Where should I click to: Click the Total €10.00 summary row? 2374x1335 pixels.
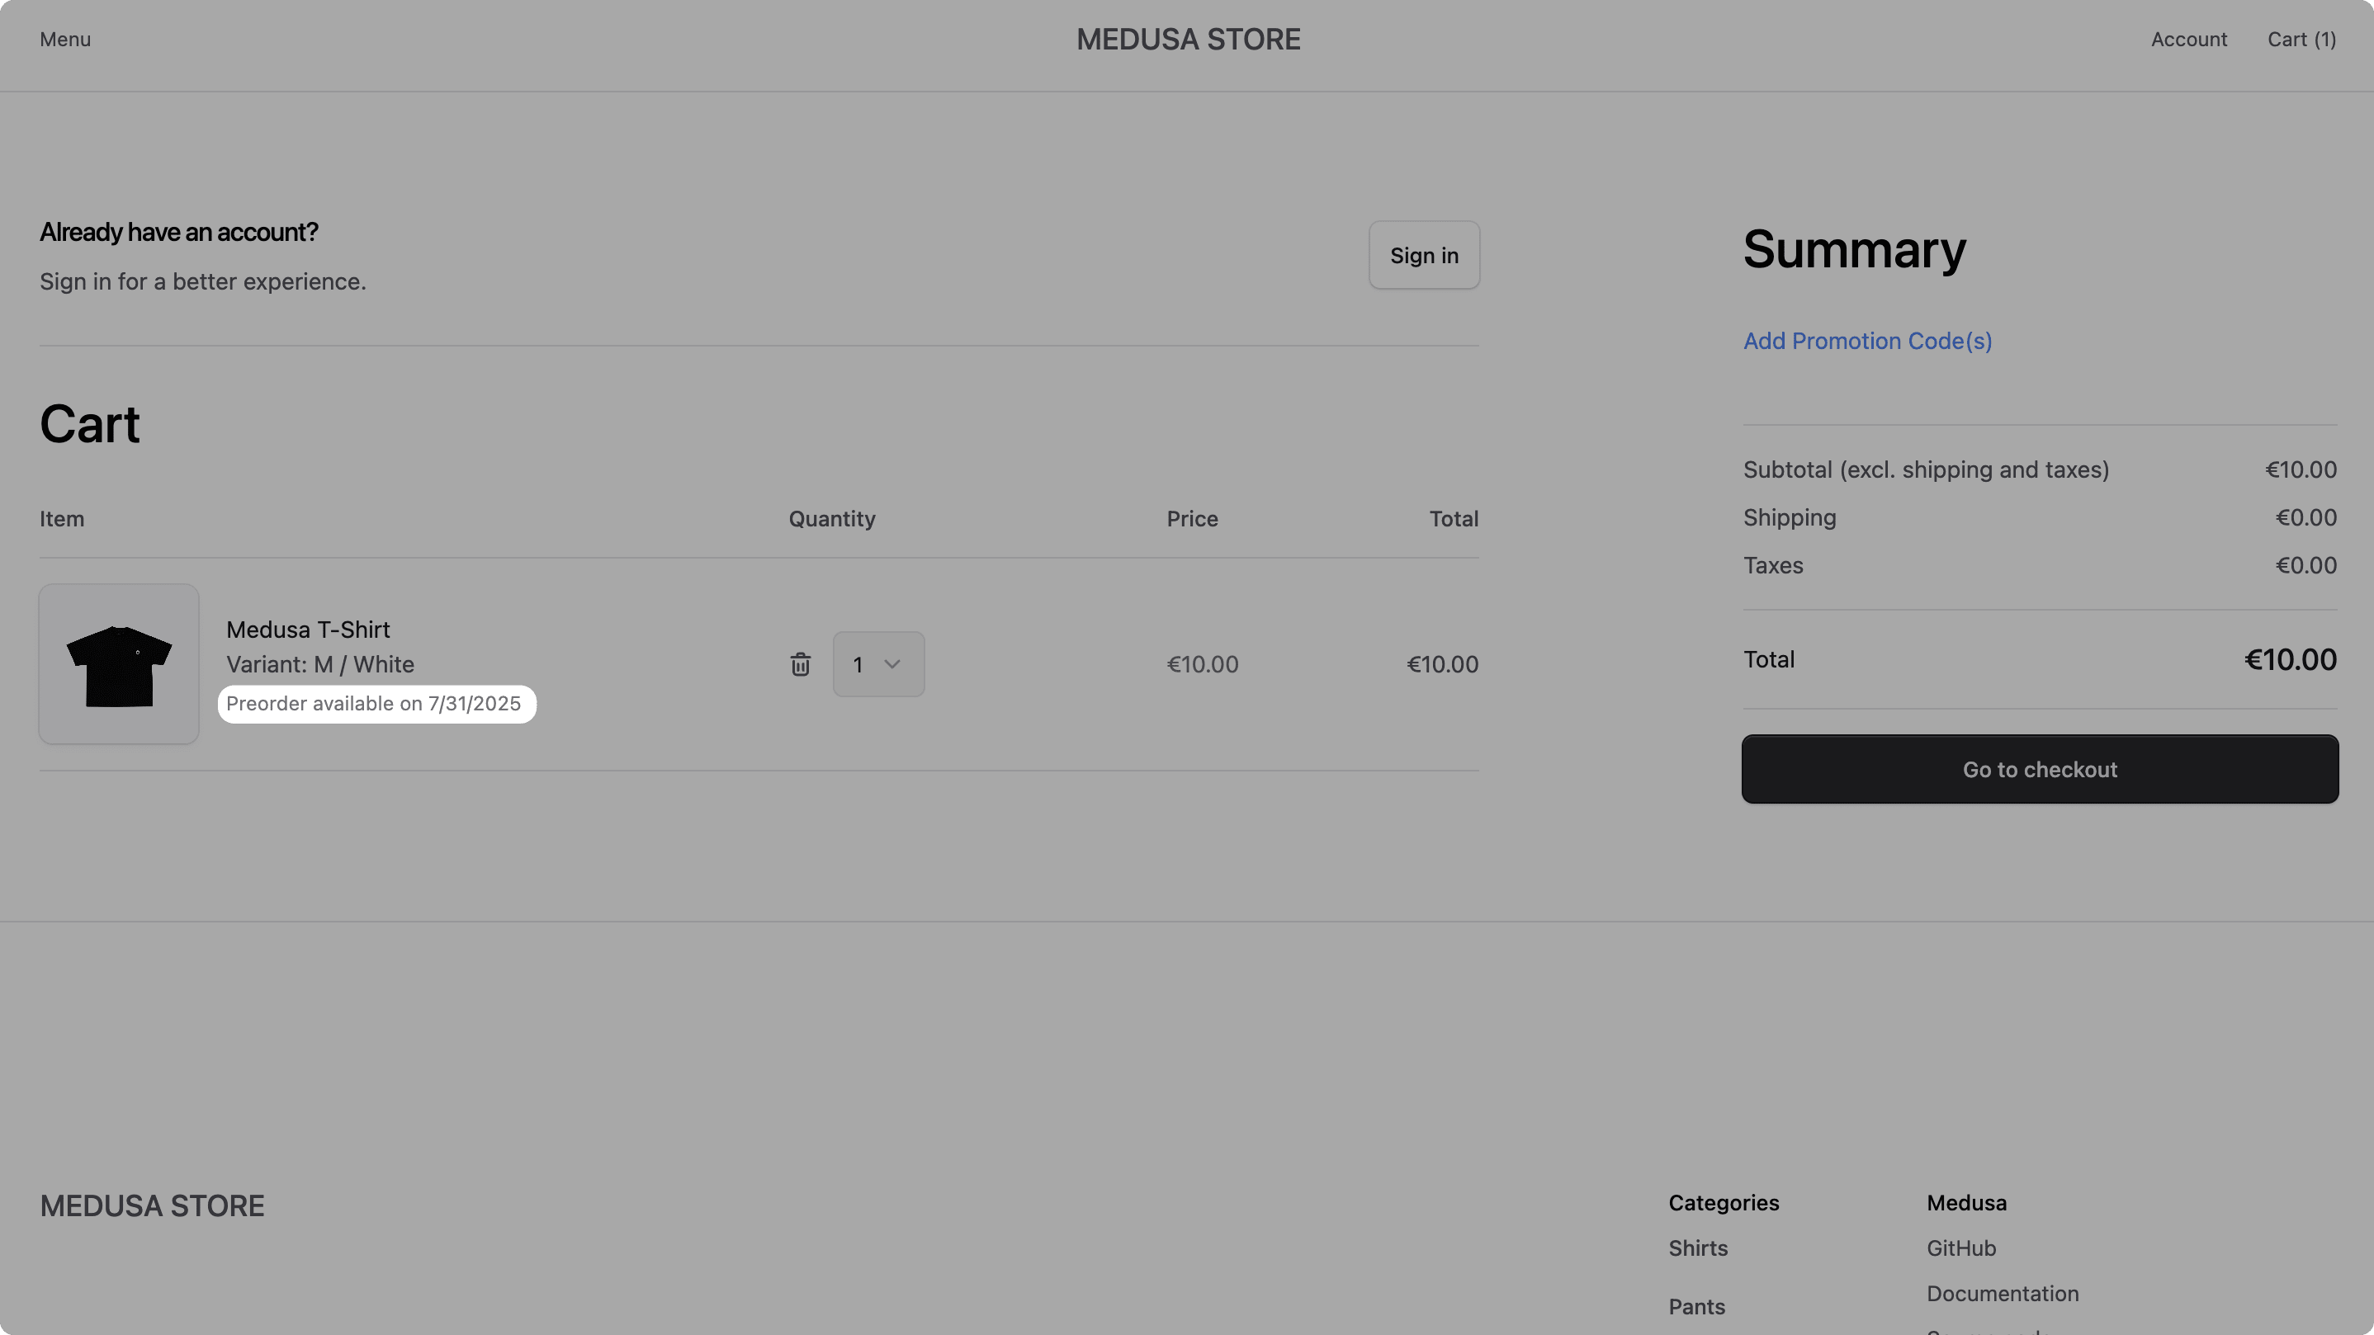(x=2037, y=658)
